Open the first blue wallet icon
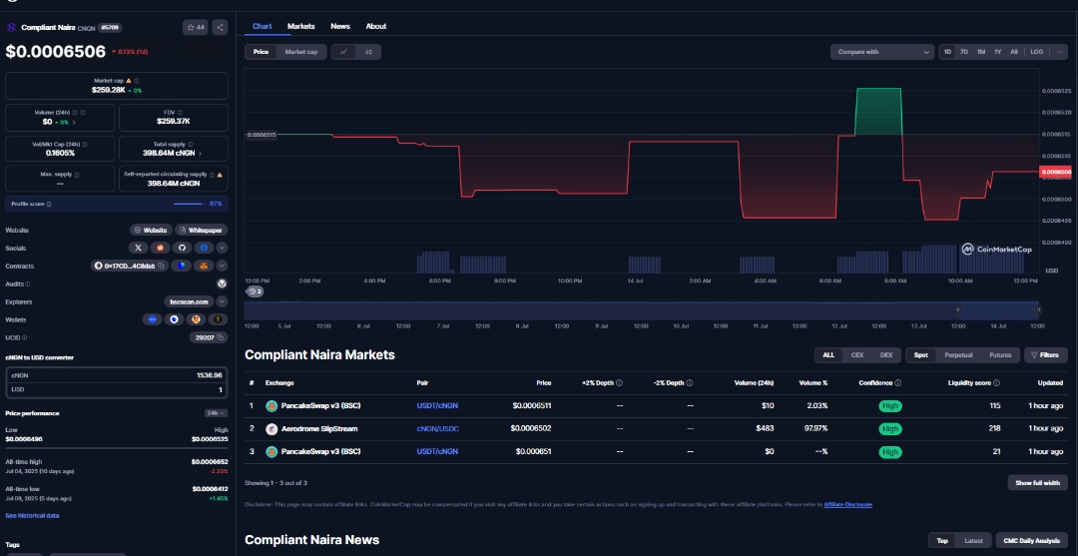 click(x=152, y=319)
